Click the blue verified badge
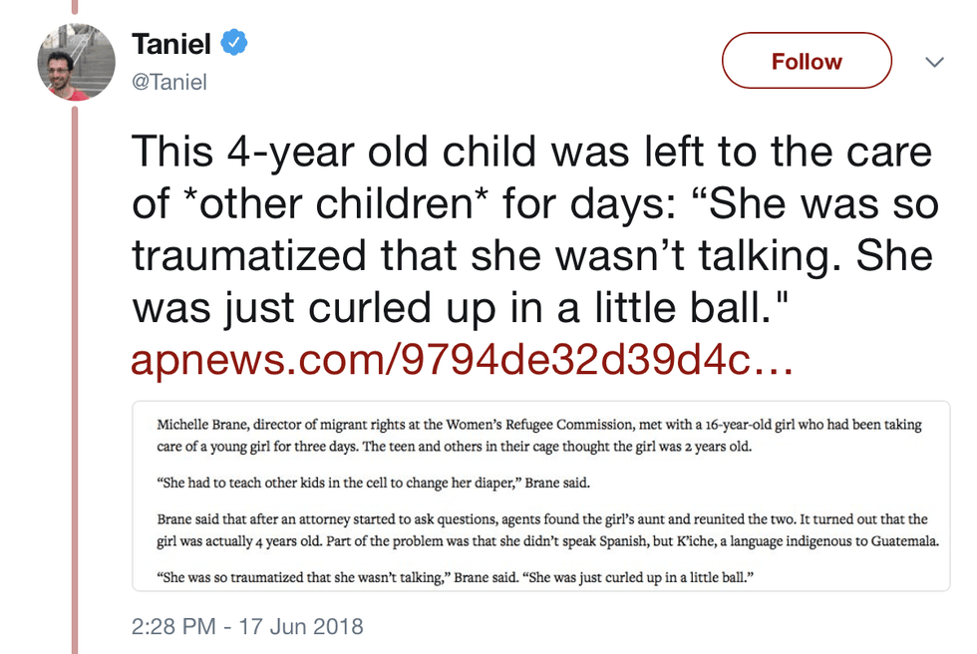977x654 pixels. [x=233, y=44]
